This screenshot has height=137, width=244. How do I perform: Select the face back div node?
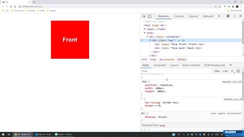click(x=178, y=48)
